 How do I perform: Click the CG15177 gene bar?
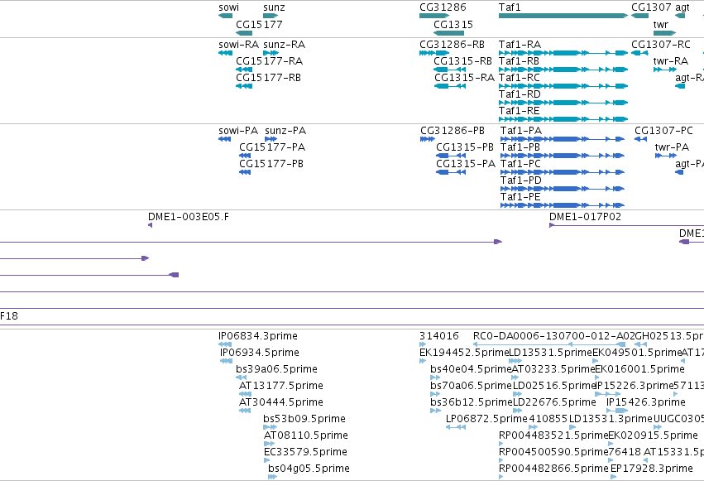point(244,33)
